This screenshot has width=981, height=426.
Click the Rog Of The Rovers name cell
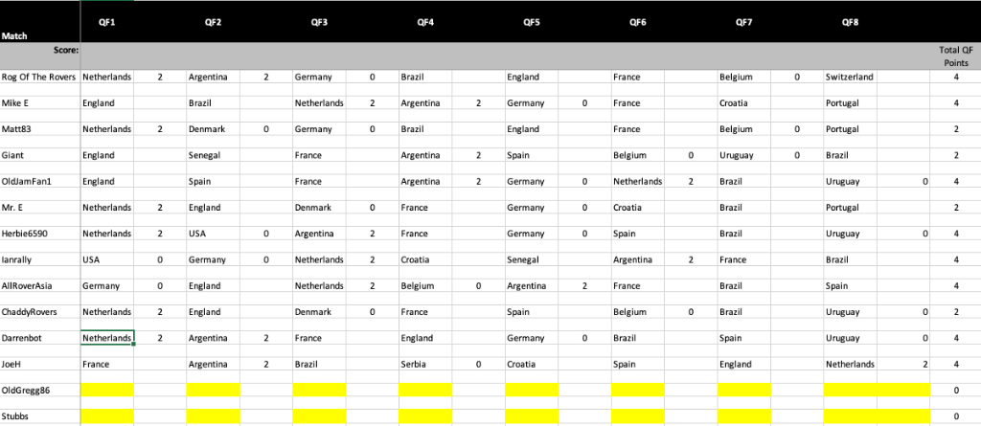click(x=40, y=77)
